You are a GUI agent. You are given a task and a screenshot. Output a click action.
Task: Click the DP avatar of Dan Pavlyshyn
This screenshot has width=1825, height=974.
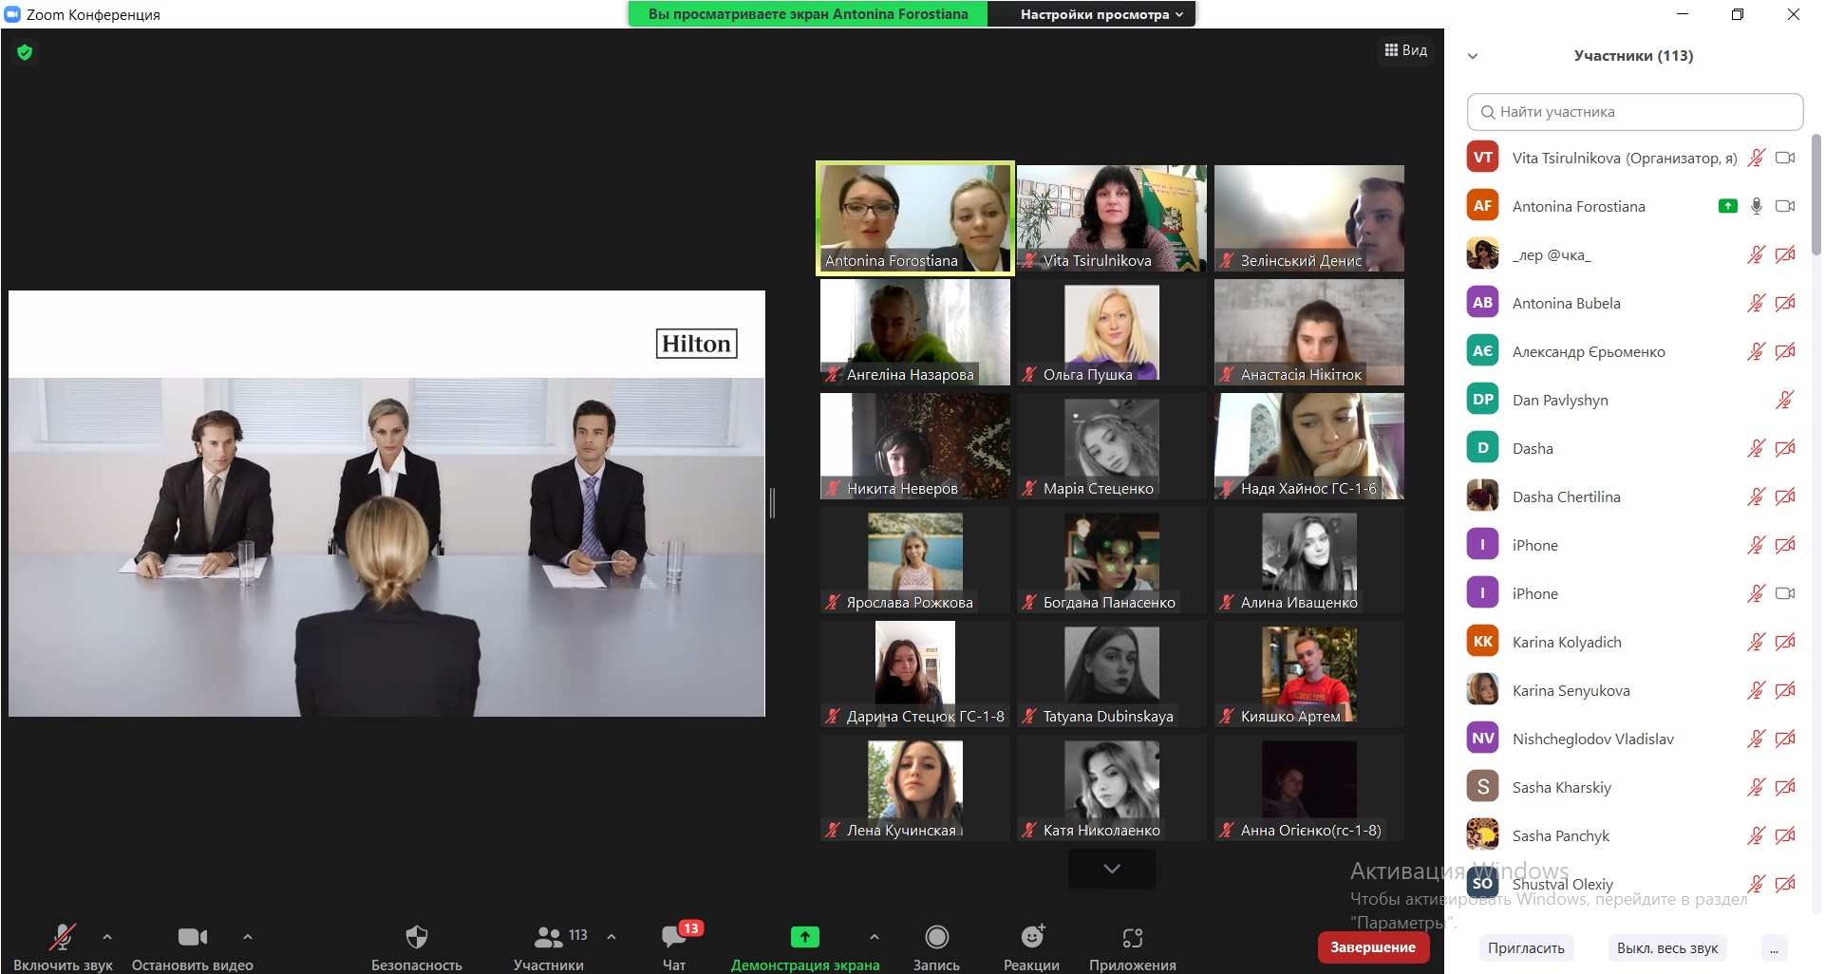(1482, 400)
